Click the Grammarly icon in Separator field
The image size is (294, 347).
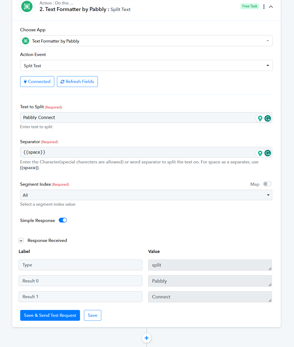point(268,153)
